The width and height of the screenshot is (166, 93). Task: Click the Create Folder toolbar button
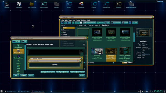click(116, 23)
